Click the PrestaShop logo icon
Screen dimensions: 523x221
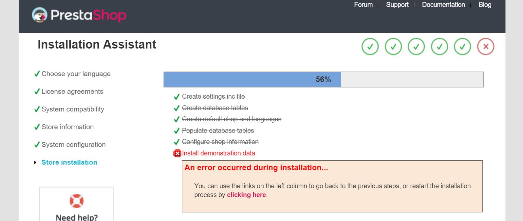point(40,15)
